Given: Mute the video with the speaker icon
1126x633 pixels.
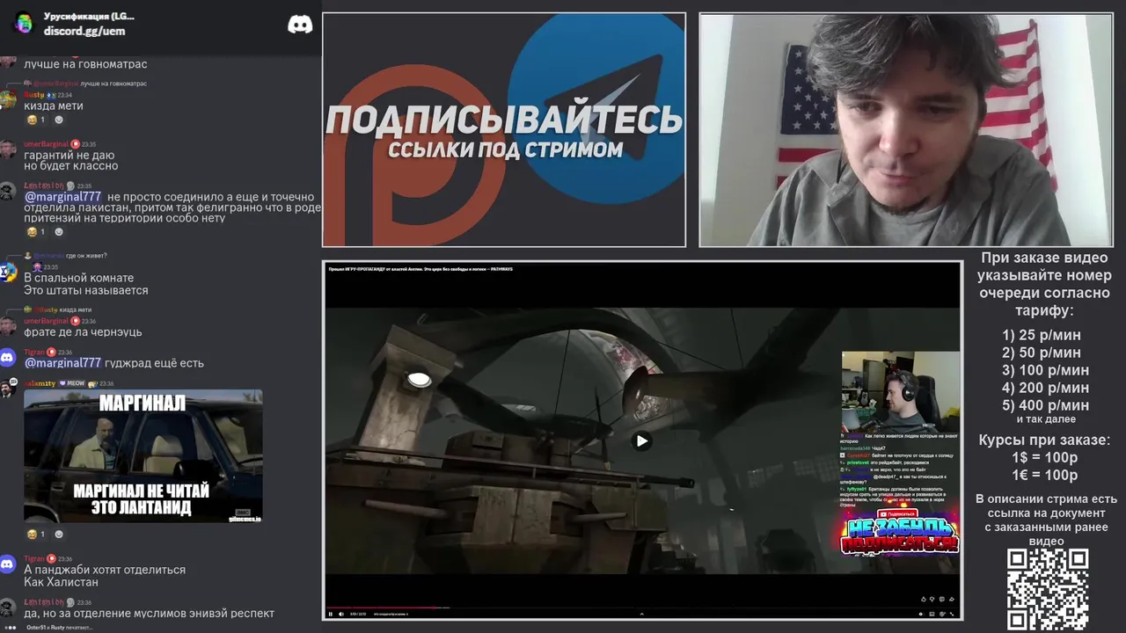Looking at the screenshot, I should [341, 614].
